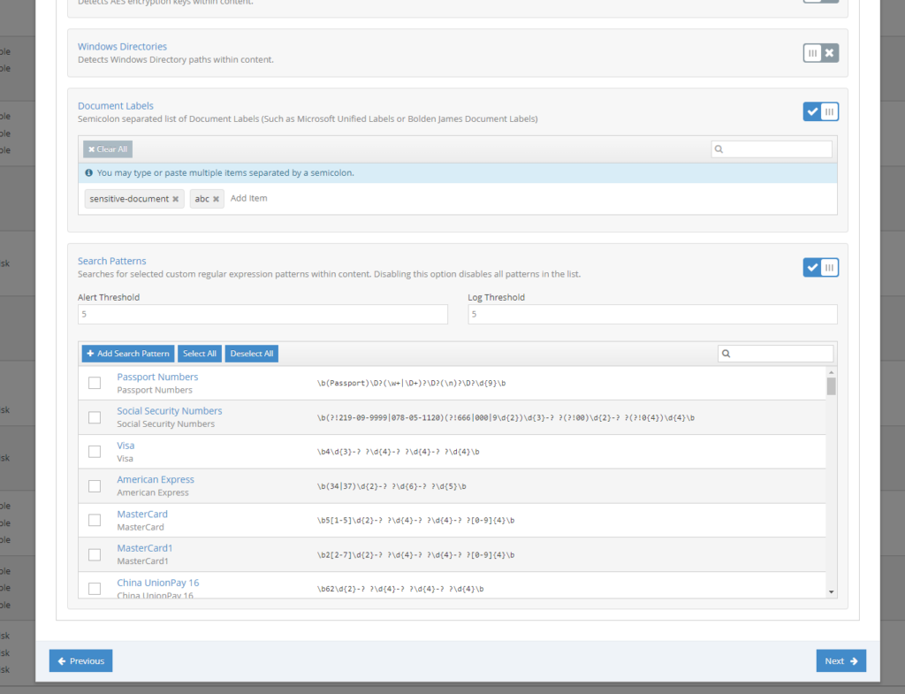Go to the Previous step
The height and width of the screenshot is (694, 905).
point(80,661)
